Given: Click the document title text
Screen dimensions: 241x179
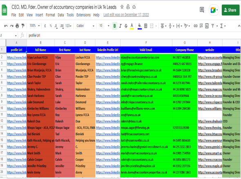Looking at the screenshot, I should click(x=64, y=7).
